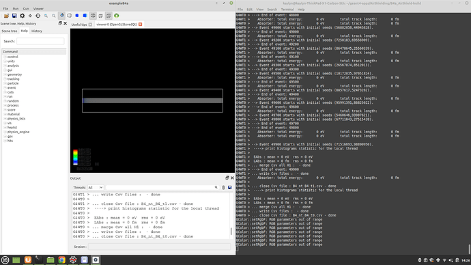Click the zoom-in magnifier icon
Viewport: 471px width, 265px height.
click(x=53, y=16)
